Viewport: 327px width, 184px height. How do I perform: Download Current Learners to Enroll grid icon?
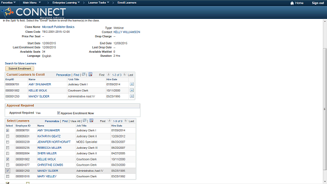coord(90,74)
